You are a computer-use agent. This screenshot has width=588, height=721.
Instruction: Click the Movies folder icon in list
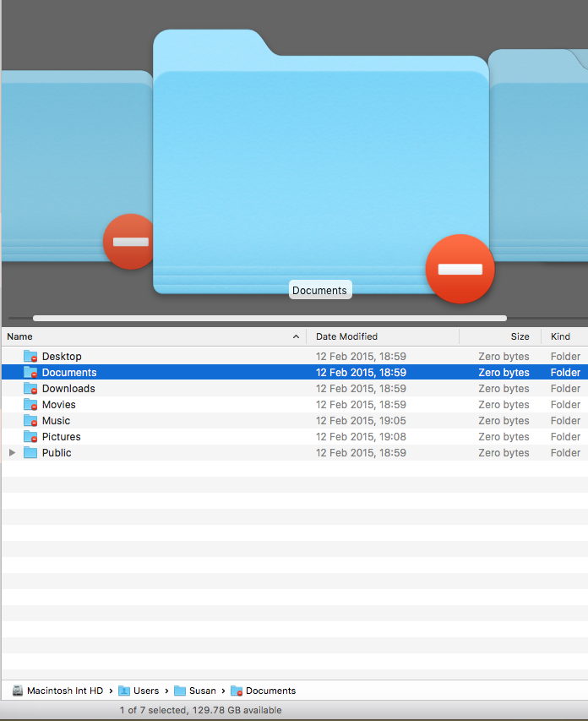tap(30, 405)
